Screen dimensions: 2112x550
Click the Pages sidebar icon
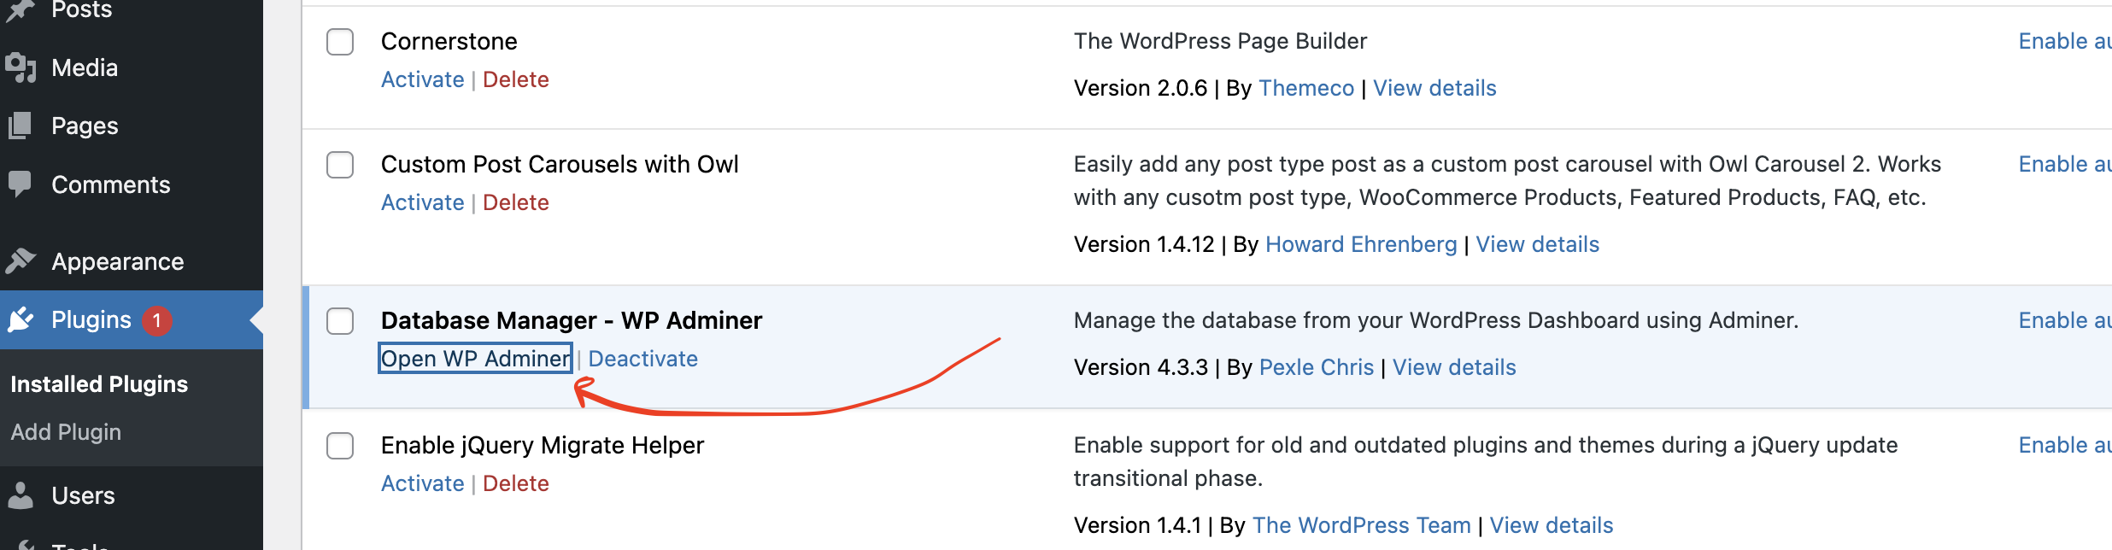pos(21,126)
